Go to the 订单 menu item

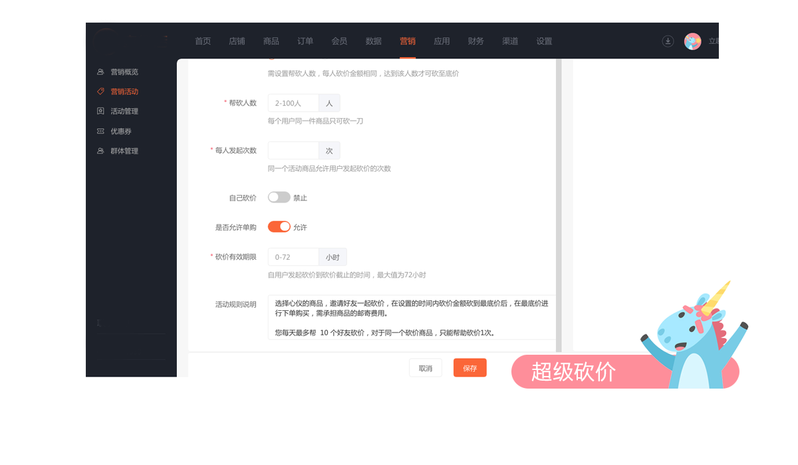coord(305,41)
